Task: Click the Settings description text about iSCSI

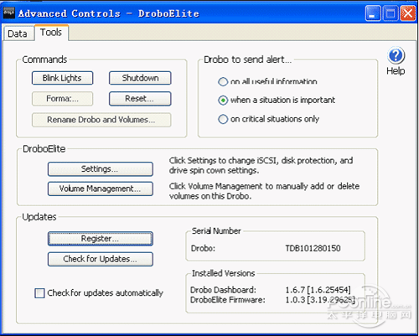Action: [x=261, y=165]
